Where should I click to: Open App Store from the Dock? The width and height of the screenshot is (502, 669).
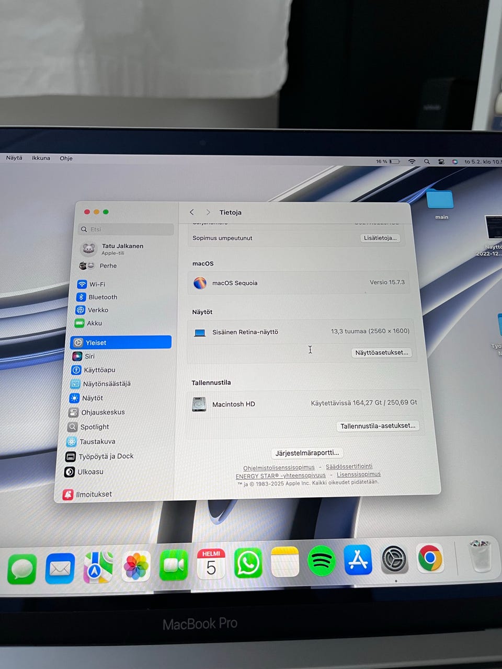[358, 560]
